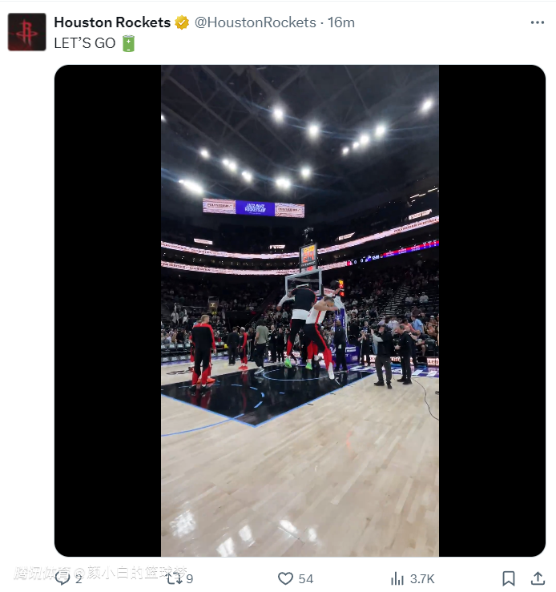Click the Houston Rockets display name

112,22
